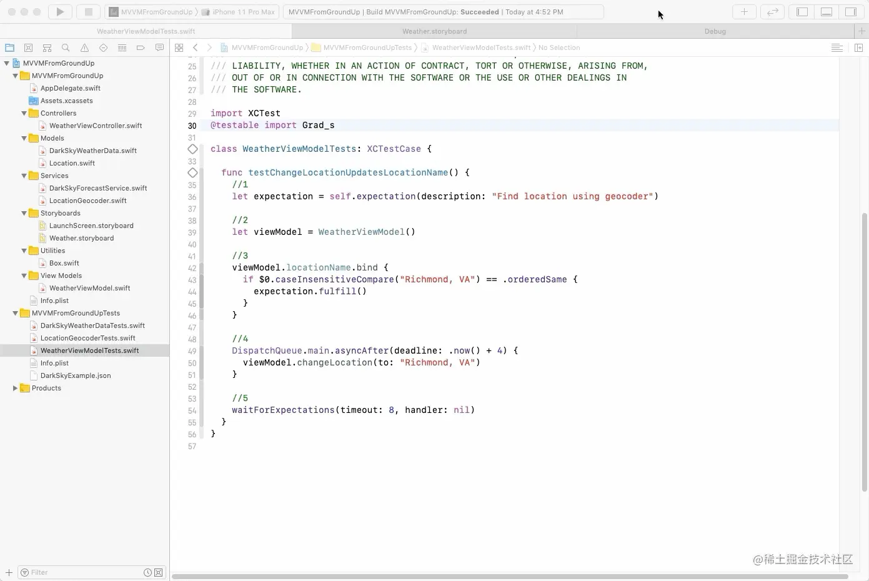Toggle source-control status filter in navigator
Screen dimensions: 869x581
coord(159,572)
